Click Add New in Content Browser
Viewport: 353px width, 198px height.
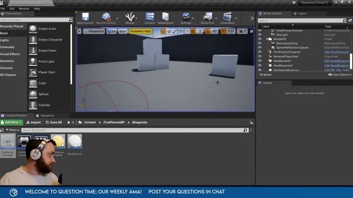pyautogui.click(x=12, y=122)
